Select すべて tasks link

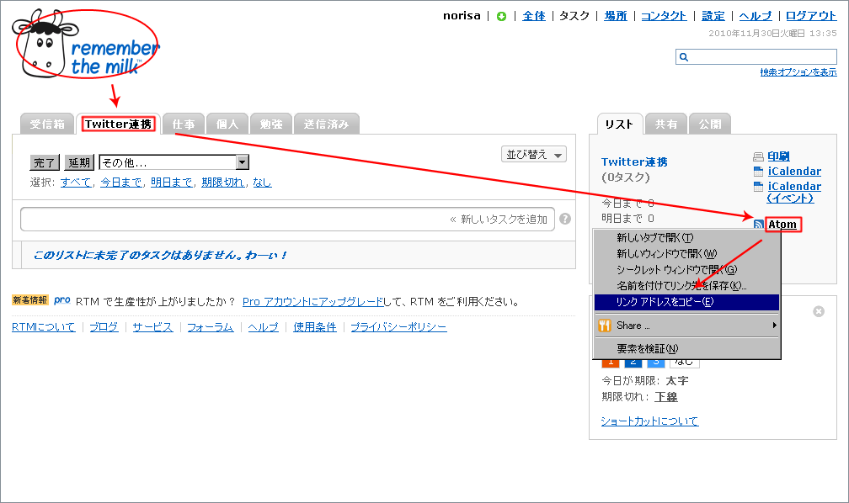76,183
